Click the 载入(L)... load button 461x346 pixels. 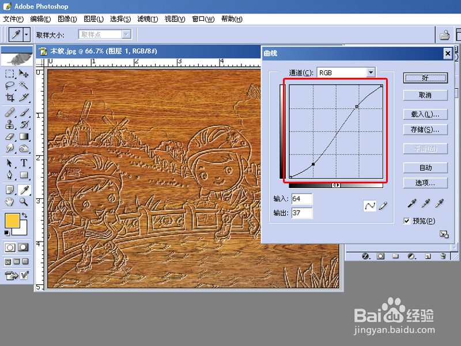click(425, 114)
